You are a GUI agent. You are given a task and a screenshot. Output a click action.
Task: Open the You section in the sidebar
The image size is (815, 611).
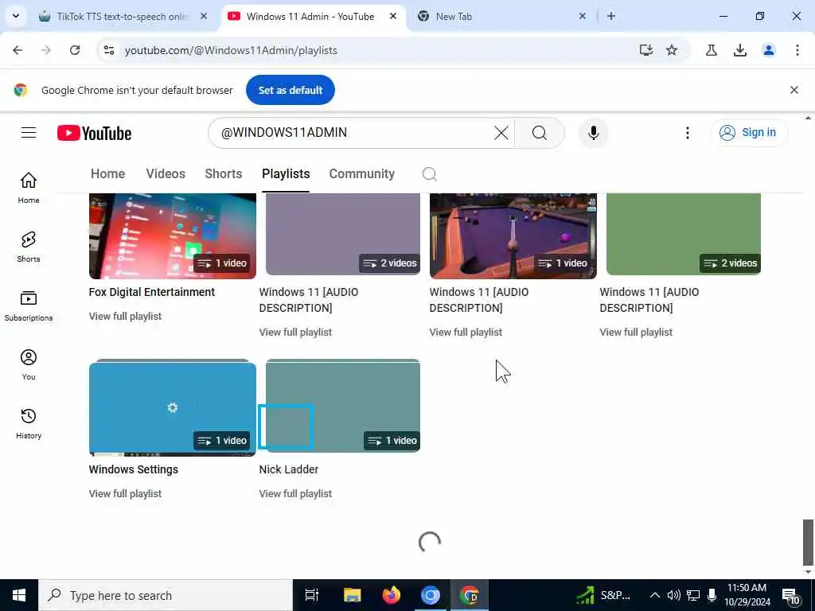coord(29,364)
